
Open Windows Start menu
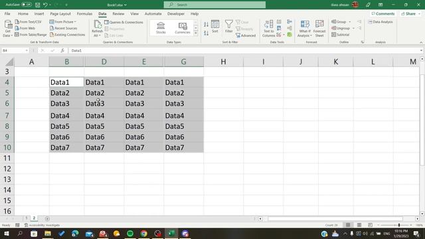pos(6,234)
